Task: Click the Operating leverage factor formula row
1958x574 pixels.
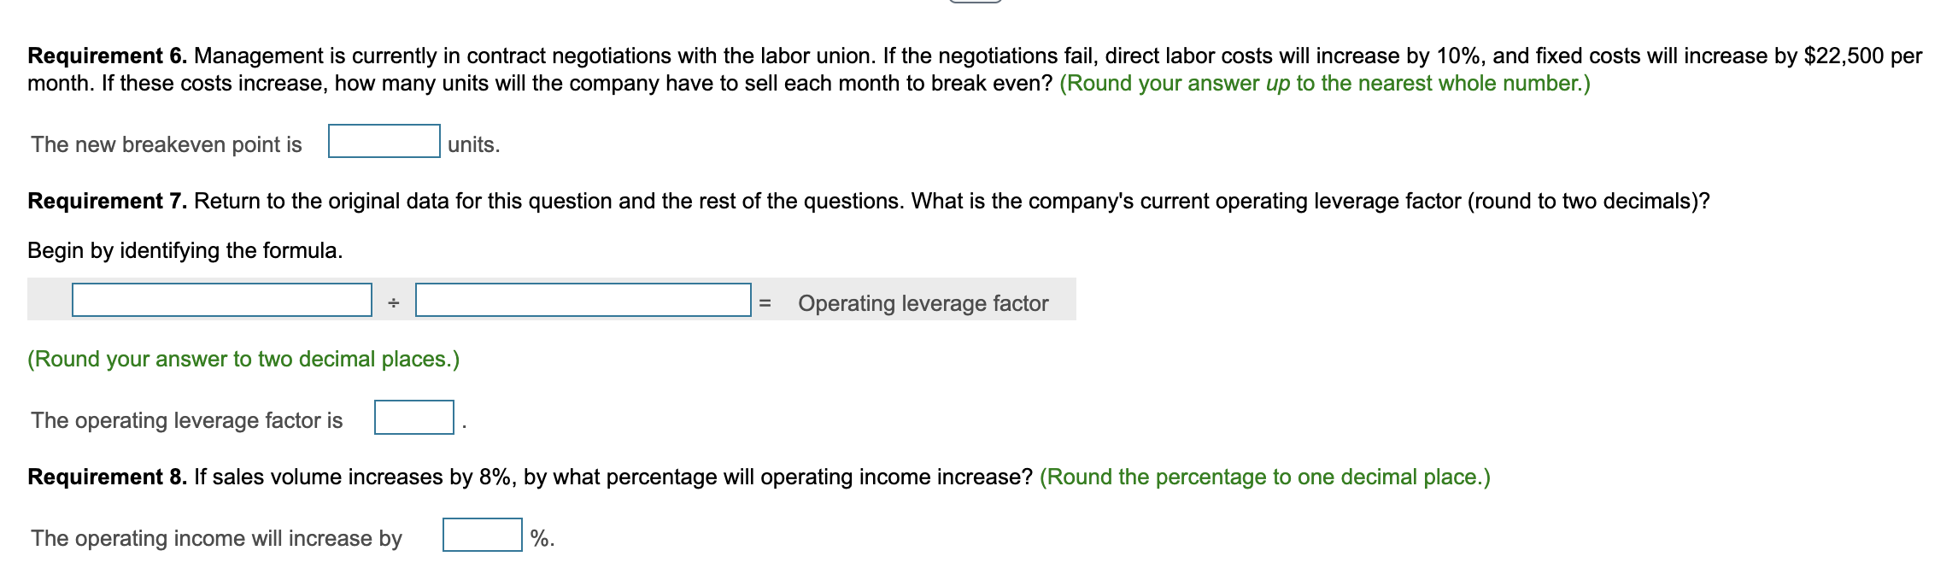Action: click(x=923, y=302)
